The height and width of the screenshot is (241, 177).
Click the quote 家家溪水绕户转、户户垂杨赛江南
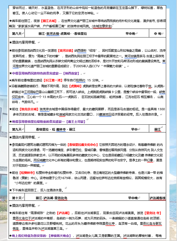click(x=41, y=26)
